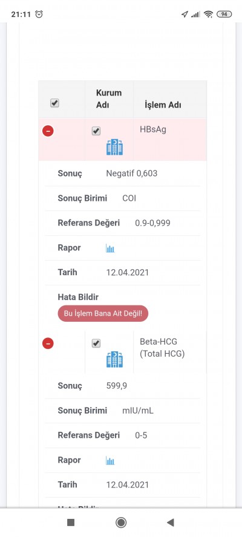
Task: Collapse the HBsAg row with red minus icon
Action: [48, 131]
